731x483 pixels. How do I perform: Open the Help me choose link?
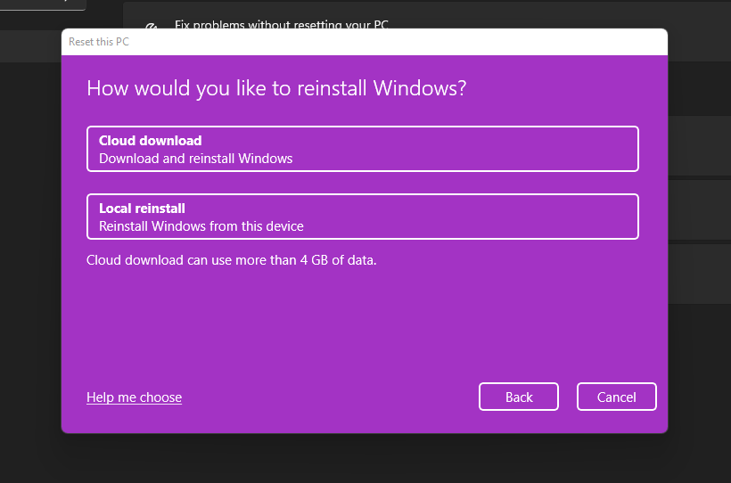(134, 397)
